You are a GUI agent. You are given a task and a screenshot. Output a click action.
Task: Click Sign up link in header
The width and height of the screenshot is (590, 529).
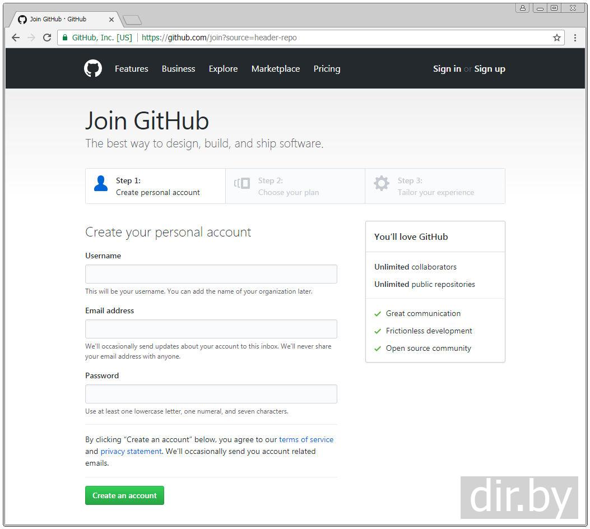point(490,69)
